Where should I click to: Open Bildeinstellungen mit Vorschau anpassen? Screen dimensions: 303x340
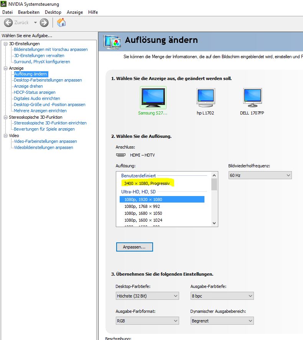tap(51, 49)
